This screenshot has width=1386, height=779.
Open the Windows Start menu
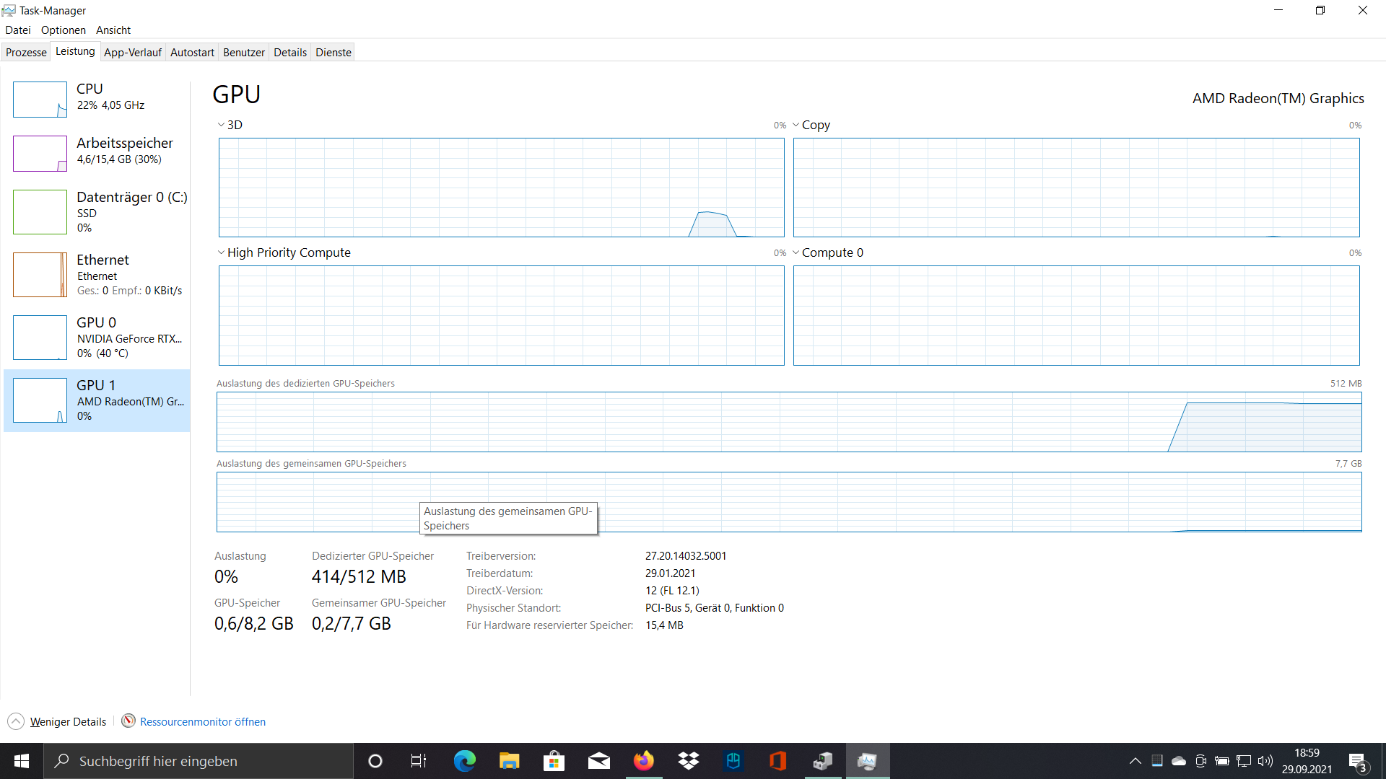point(22,761)
